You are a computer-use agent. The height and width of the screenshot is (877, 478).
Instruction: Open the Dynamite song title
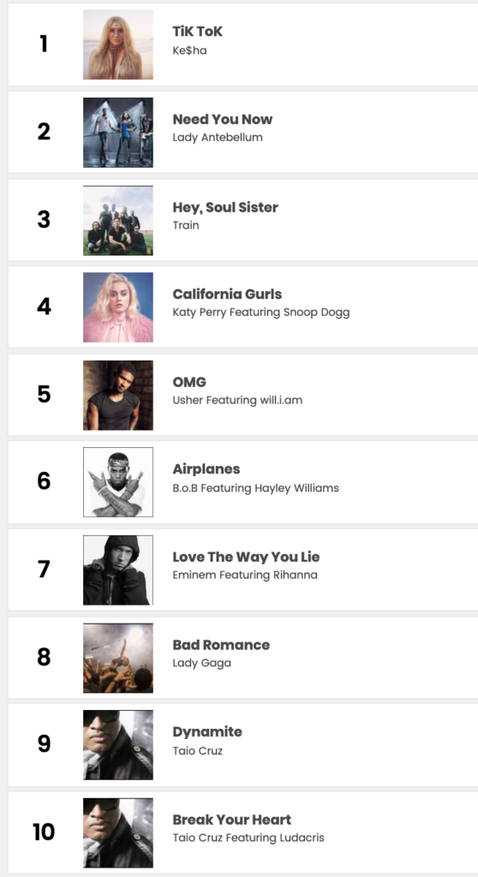point(207,732)
